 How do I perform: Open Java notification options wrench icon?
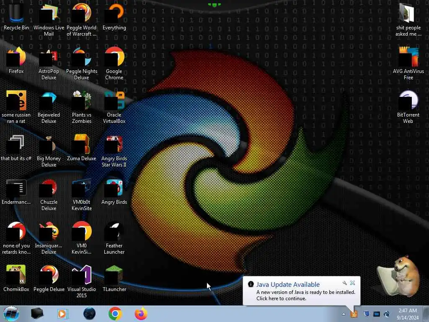tap(345, 283)
